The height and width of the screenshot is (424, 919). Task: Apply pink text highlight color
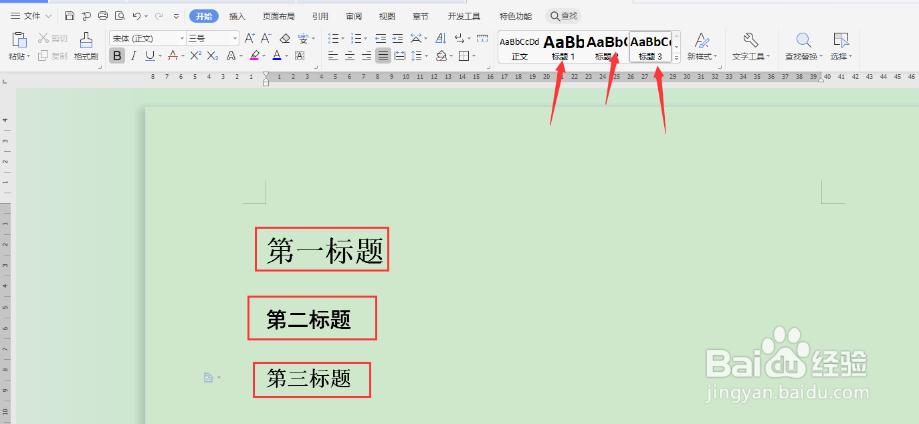click(254, 56)
